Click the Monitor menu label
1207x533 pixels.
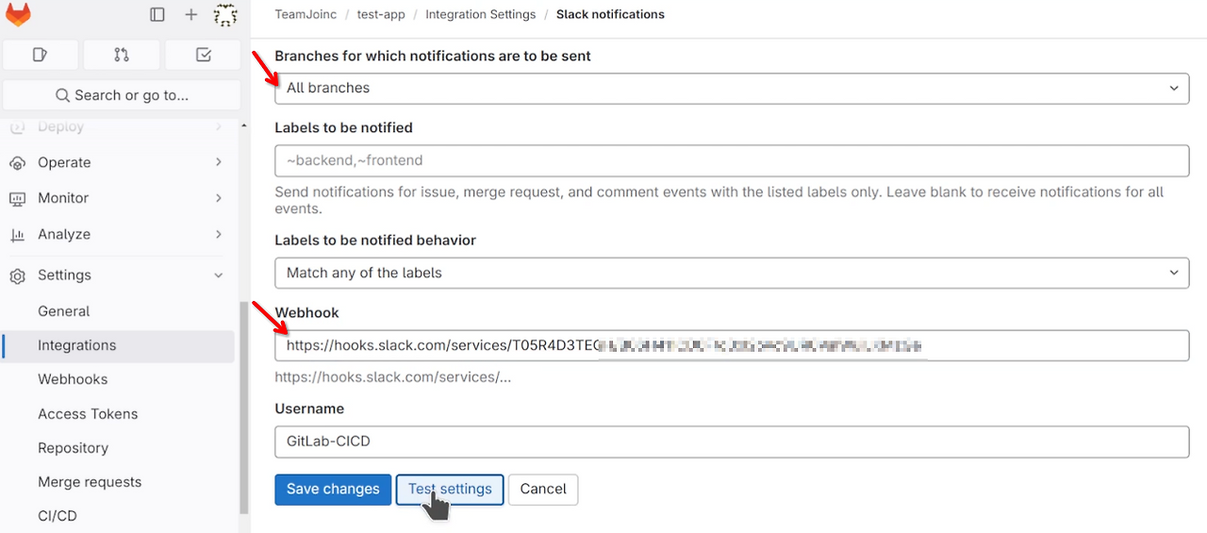(63, 198)
